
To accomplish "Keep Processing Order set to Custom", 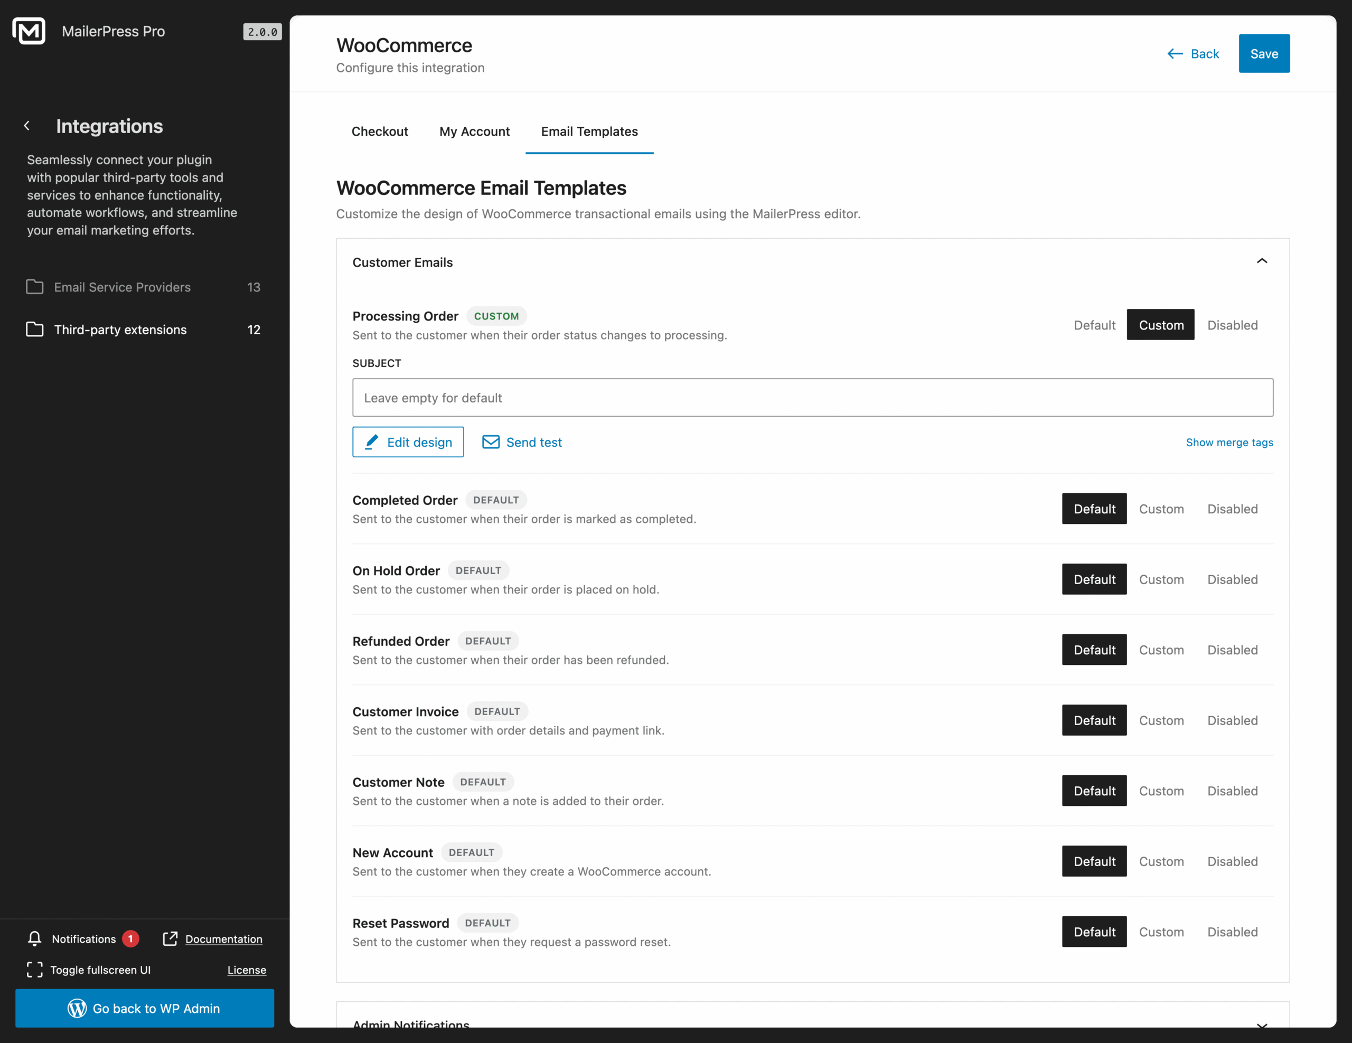I will 1161,325.
